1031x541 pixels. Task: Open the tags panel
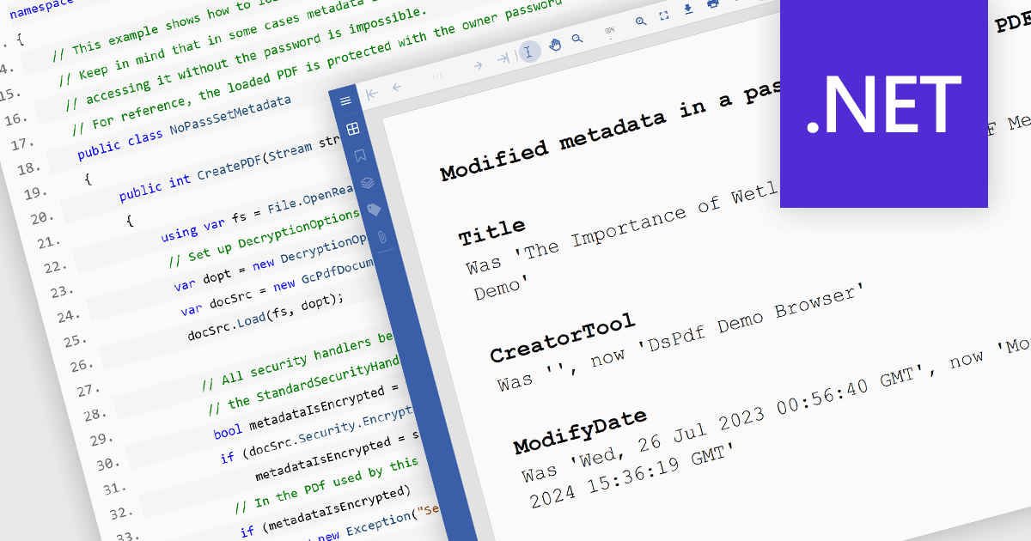click(x=373, y=209)
